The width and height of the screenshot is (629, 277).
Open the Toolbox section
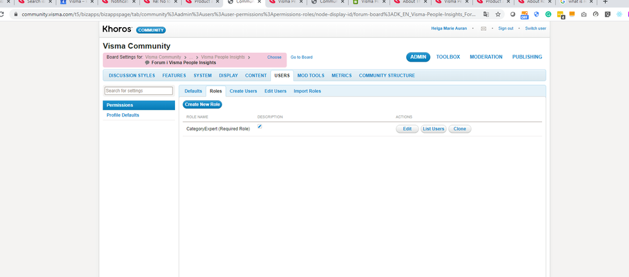448,57
